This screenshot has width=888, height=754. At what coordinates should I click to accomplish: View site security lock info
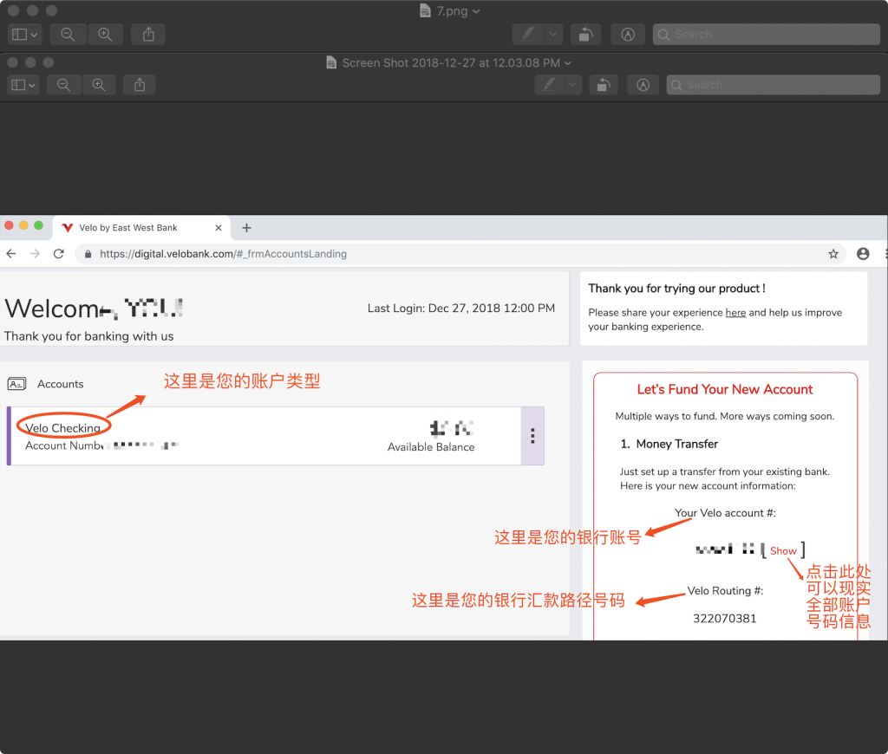88,254
